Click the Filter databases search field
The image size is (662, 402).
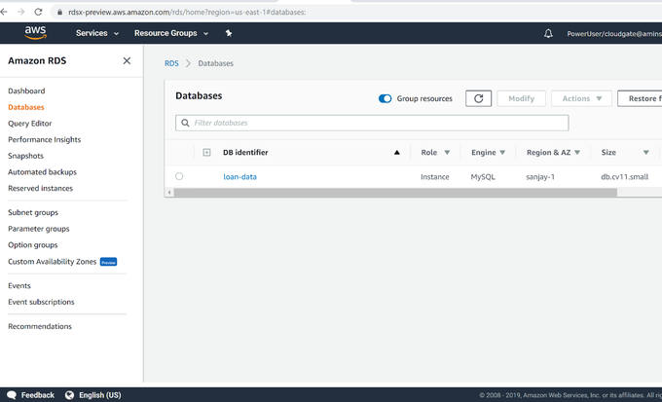372,123
